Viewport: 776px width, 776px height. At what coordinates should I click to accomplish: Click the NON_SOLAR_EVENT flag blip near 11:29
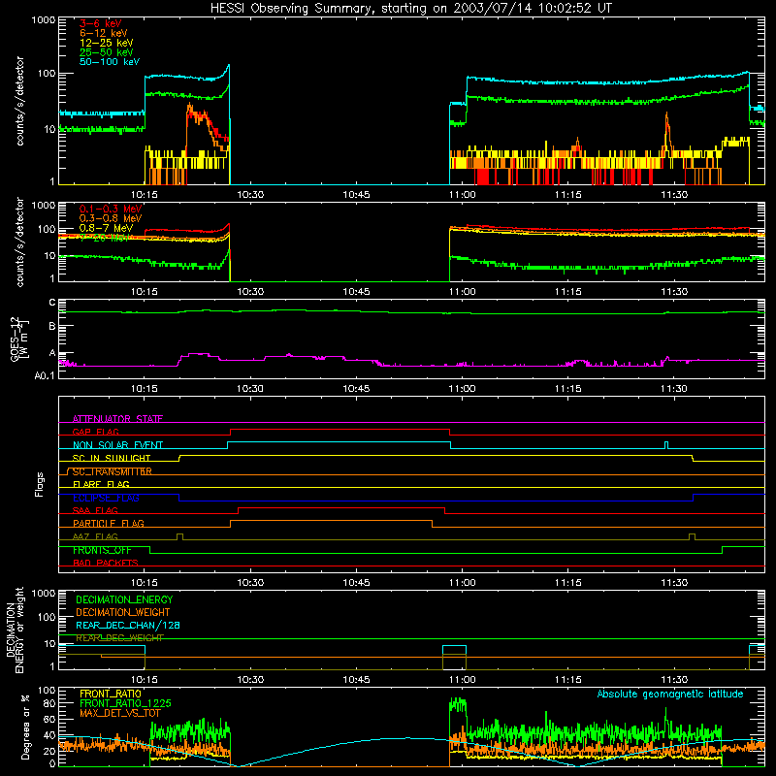(666, 445)
